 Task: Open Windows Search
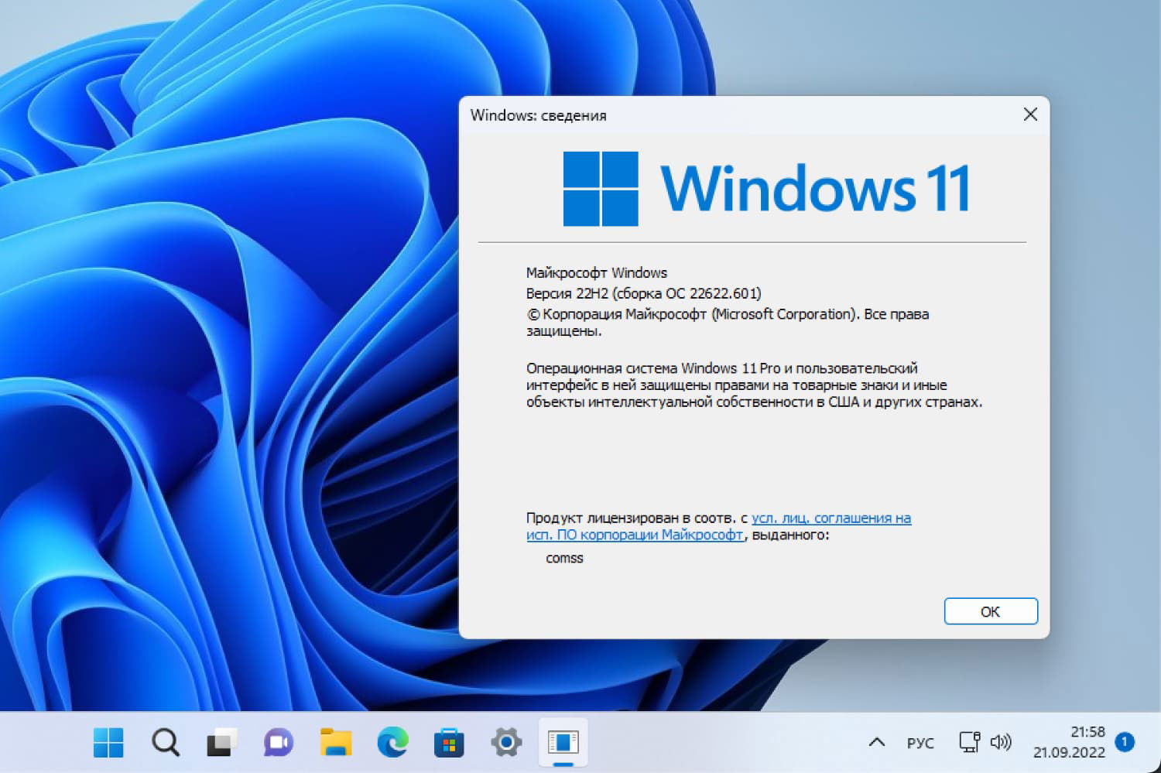click(164, 742)
